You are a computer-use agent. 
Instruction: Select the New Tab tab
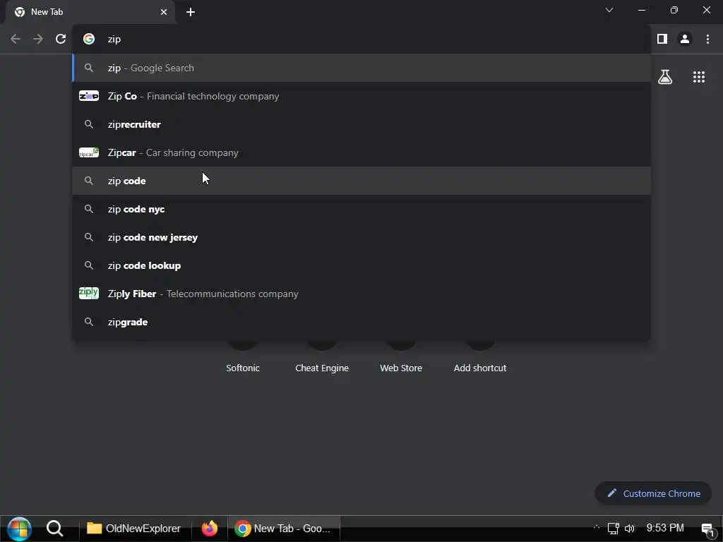[90, 12]
